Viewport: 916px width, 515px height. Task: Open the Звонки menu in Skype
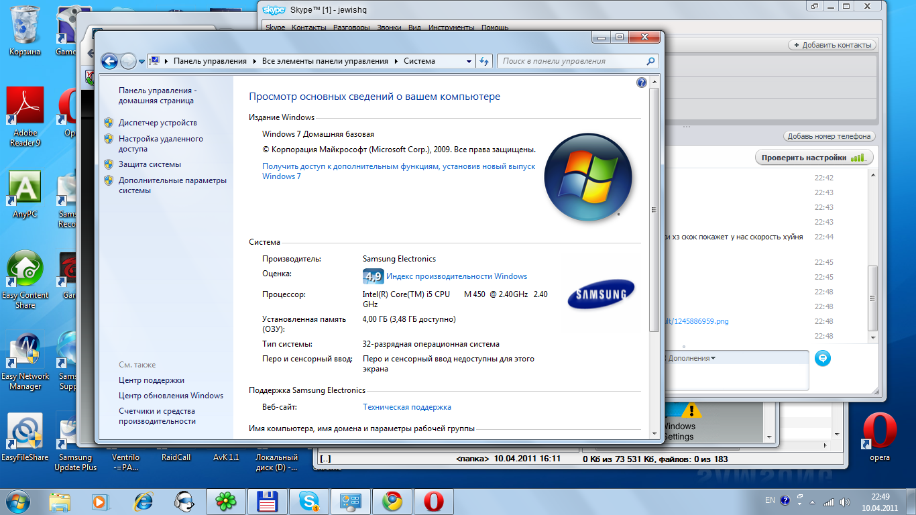coord(389,27)
